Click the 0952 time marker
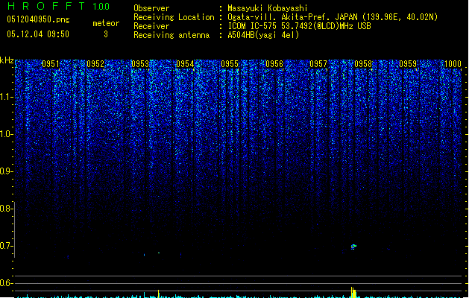Screen dimensions: 469x298 click(x=95, y=64)
